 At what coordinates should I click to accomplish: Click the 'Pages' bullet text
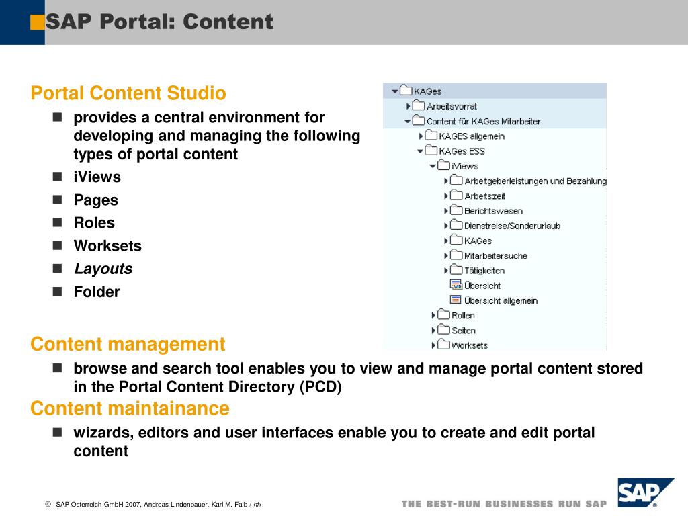click(x=96, y=200)
